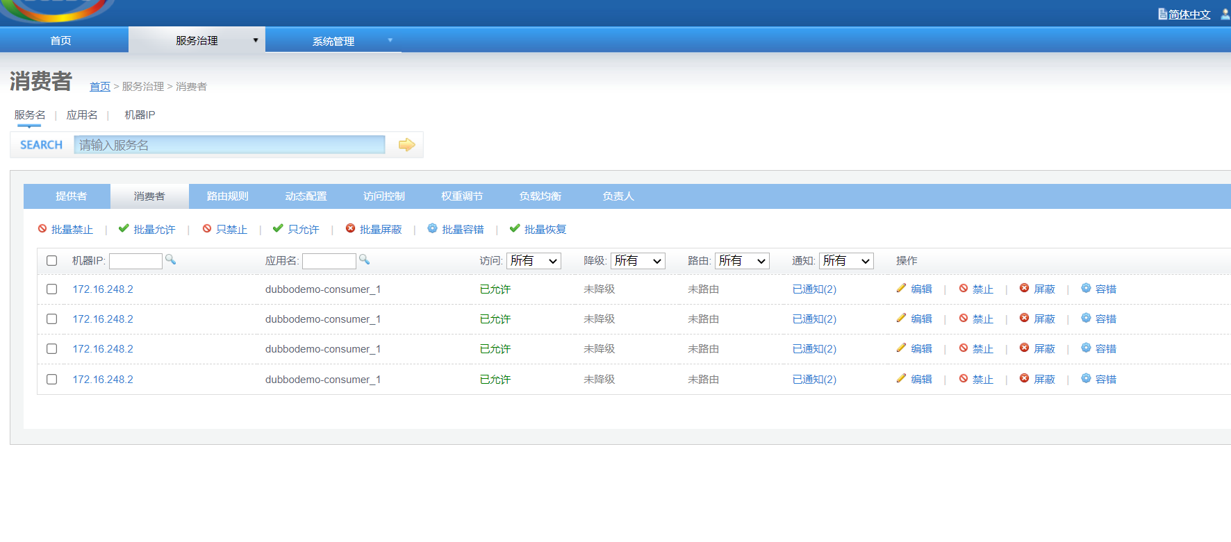The image size is (1231, 542).
Task: Open the 访问 filter dropdown
Action: [x=534, y=260]
